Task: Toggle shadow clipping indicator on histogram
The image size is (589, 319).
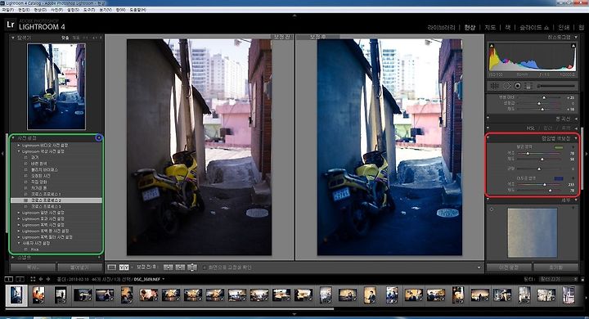Action: click(491, 46)
